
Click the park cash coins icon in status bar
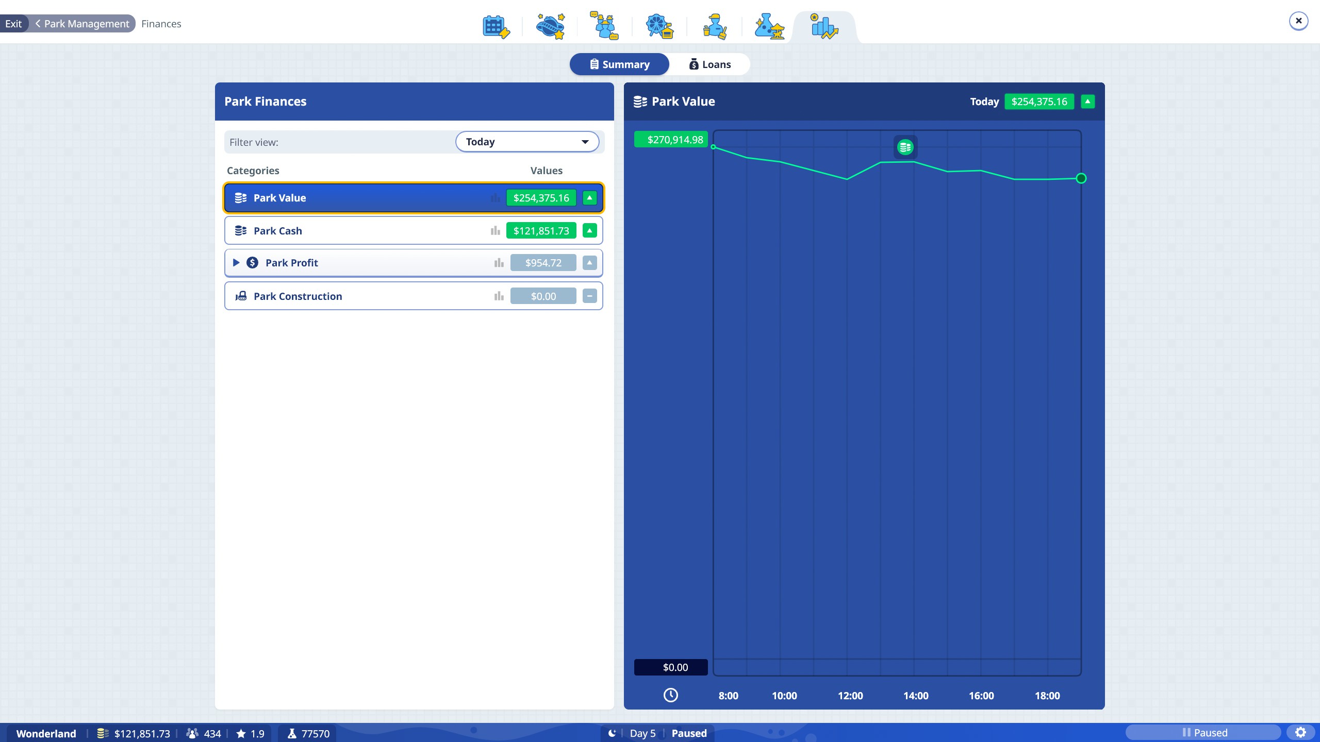[103, 733]
